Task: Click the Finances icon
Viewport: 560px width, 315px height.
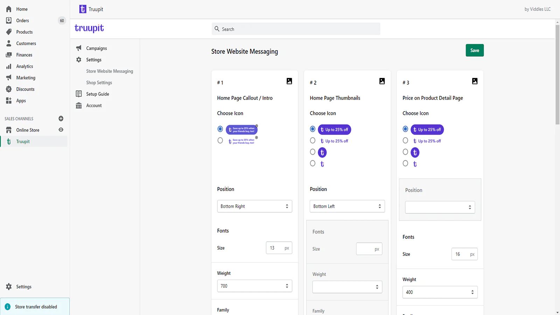Action: pos(9,55)
